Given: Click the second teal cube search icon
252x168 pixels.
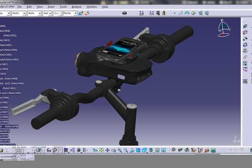Looking at the screenshot, I should point(207,13).
